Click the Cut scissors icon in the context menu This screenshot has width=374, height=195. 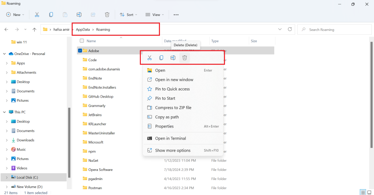(x=149, y=58)
